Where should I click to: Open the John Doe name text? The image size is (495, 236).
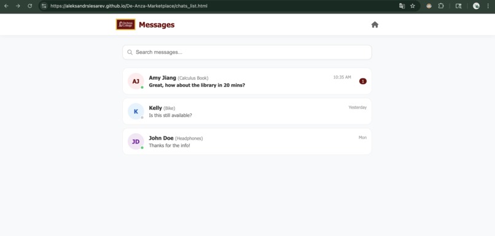click(161, 138)
